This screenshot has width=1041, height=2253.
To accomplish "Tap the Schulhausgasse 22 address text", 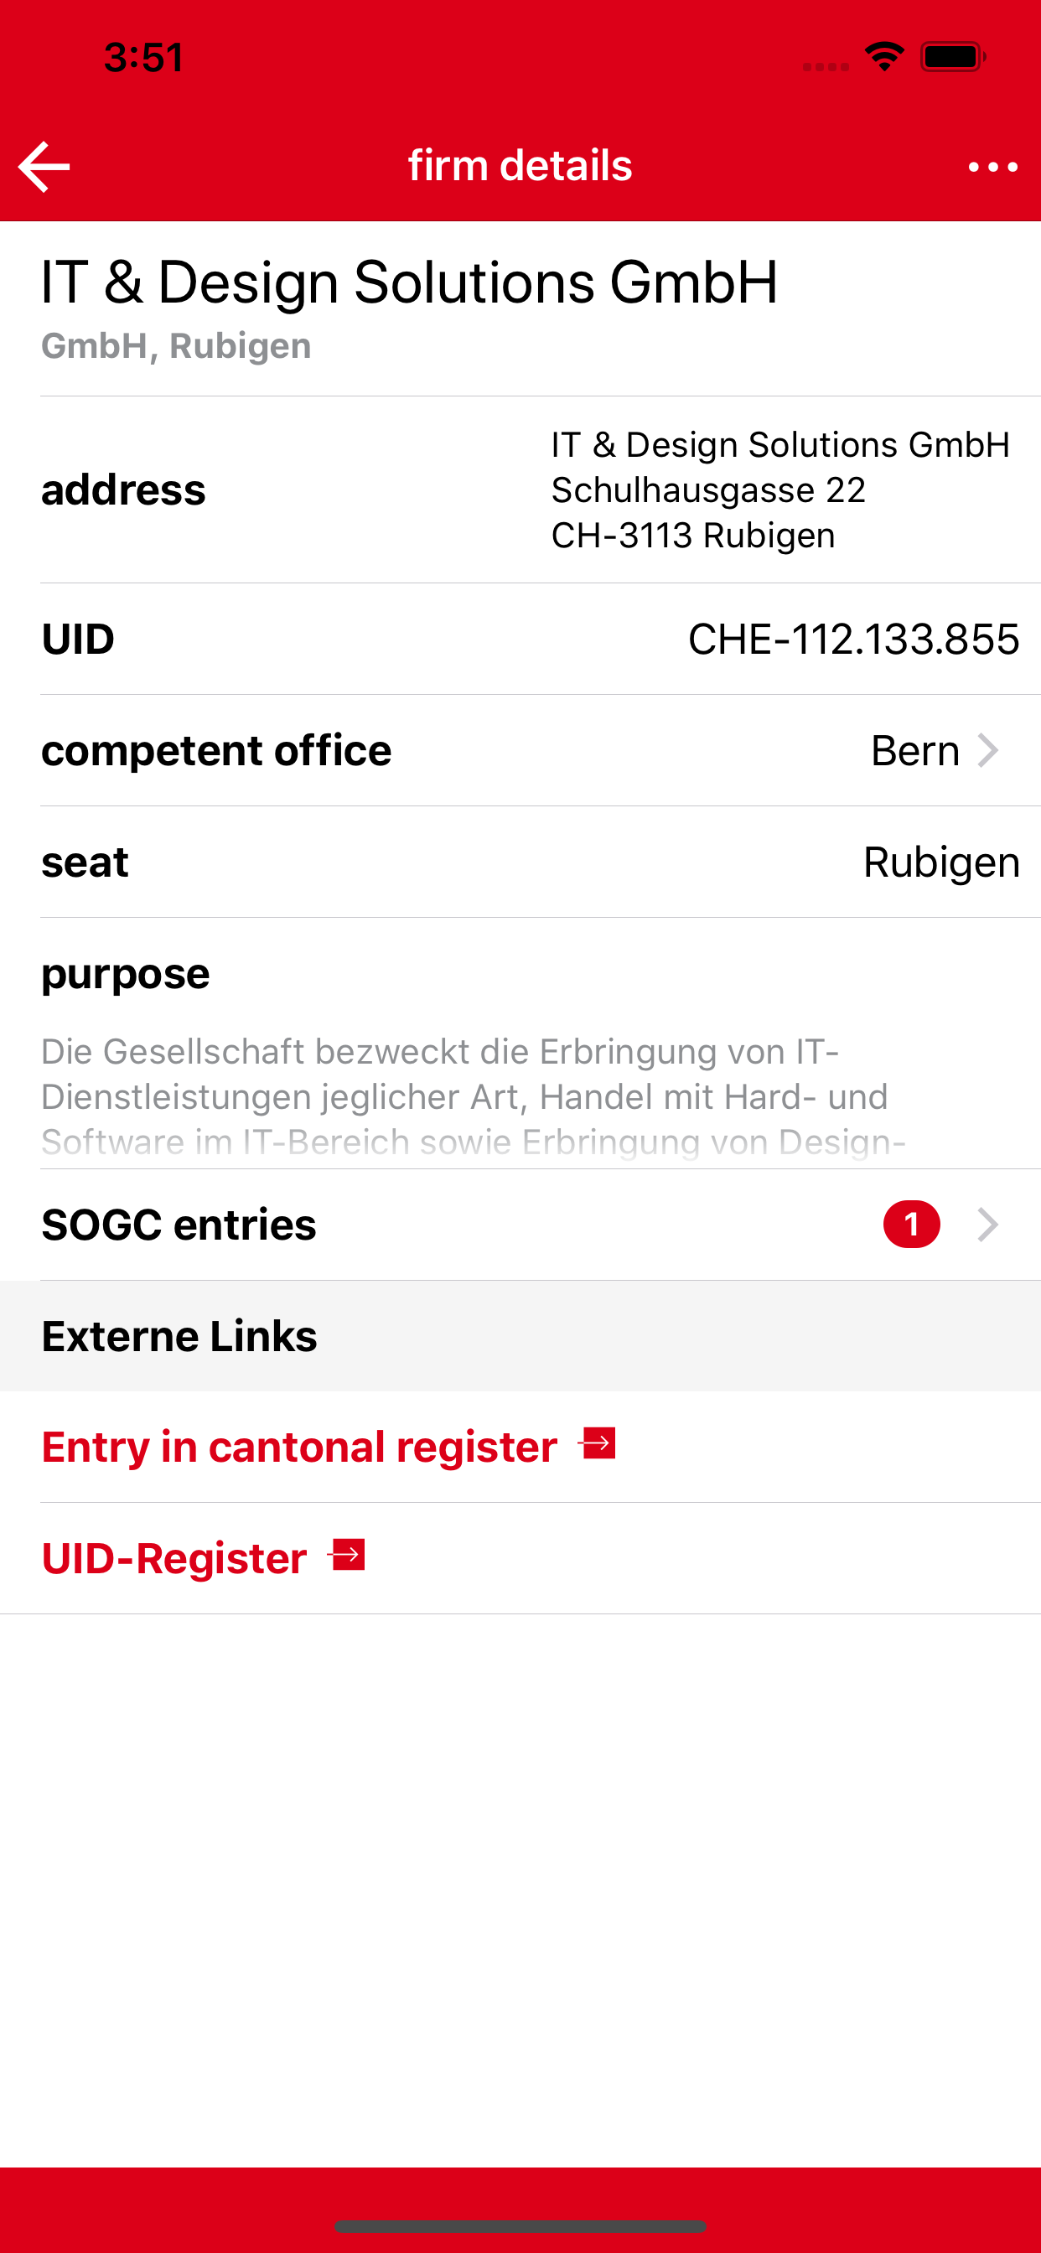I will [x=707, y=489].
